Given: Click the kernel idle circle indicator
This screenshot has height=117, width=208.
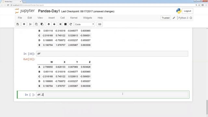Looking at the screenshot, I should pos(191,18).
